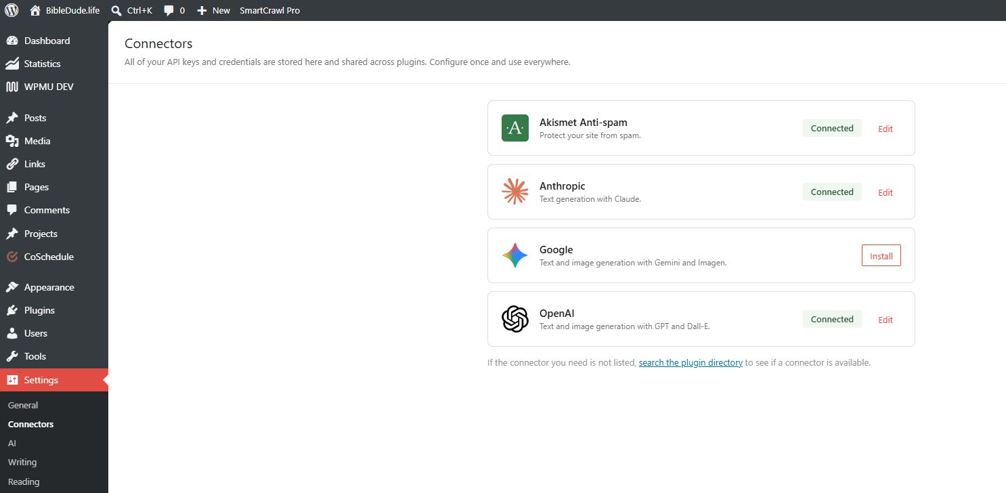
Task: Open the Writing settings submenu
Action: 22,462
